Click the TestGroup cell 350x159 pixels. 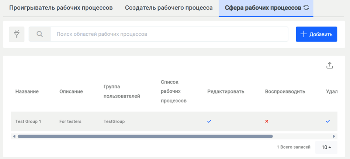(114, 121)
